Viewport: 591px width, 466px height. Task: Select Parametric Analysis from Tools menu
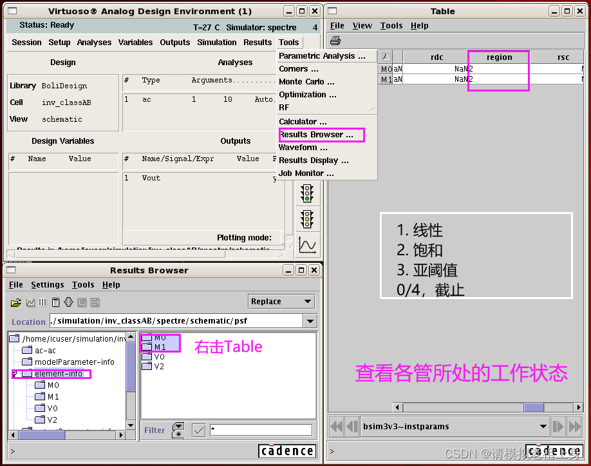tap(327, 56)
